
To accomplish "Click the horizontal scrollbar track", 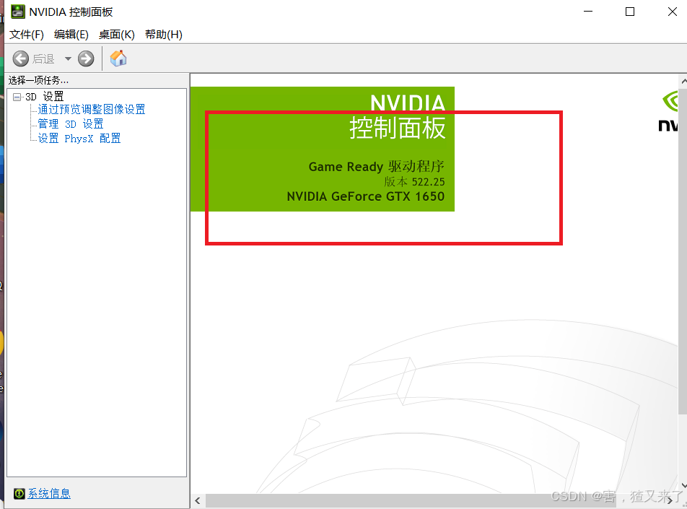I will pos(434,500).
